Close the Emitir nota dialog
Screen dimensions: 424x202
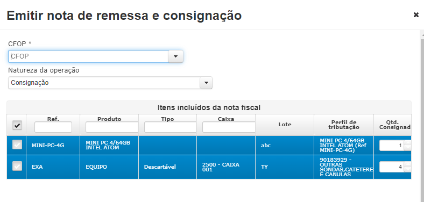pos(416,15)
